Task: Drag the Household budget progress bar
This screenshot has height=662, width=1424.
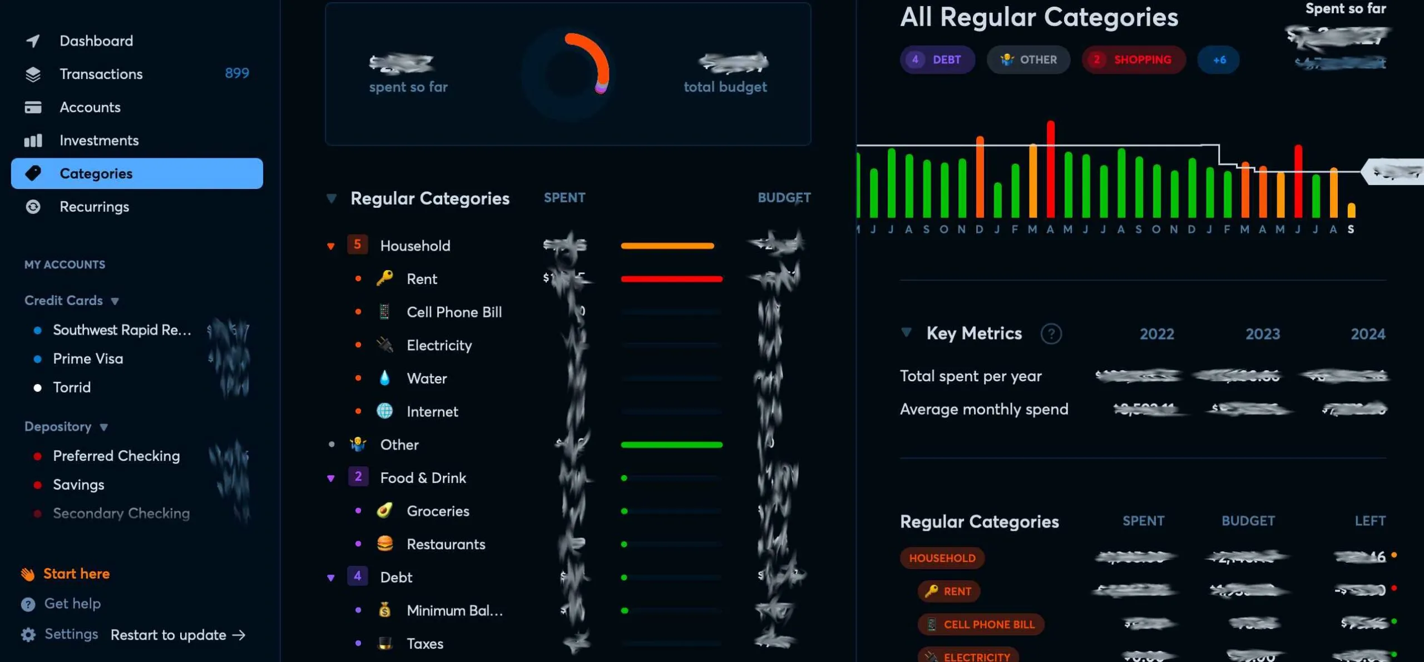Action: (x=669, y=245)
